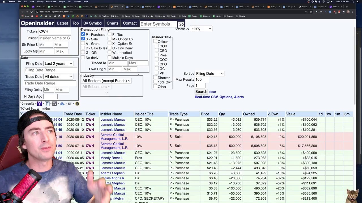Open the OpenInsider home logo link
This screenshot has height=203, width=362.
(37, 23)
